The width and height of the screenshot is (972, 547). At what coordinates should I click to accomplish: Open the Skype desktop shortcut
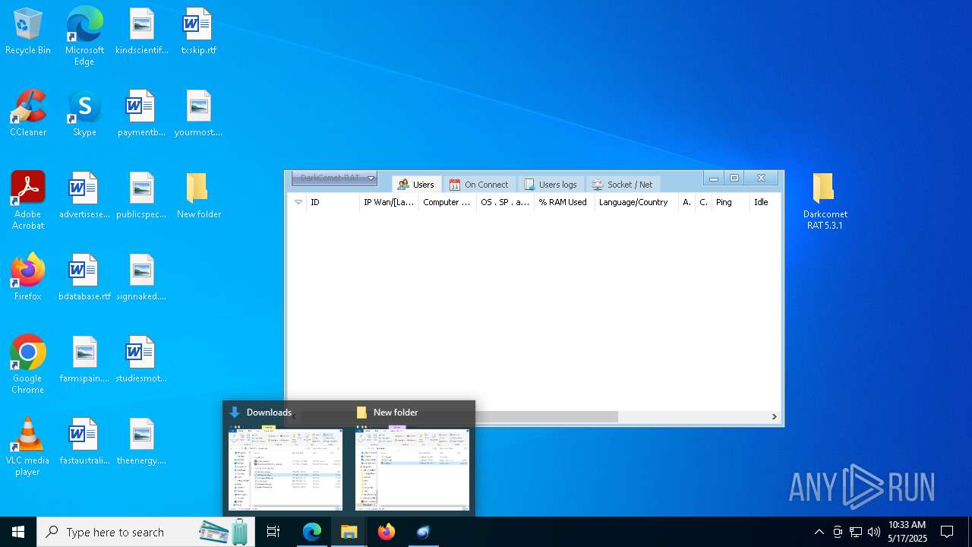point(84,114)
